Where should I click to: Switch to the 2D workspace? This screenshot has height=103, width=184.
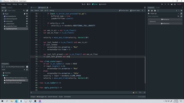(x=84, y=4)
